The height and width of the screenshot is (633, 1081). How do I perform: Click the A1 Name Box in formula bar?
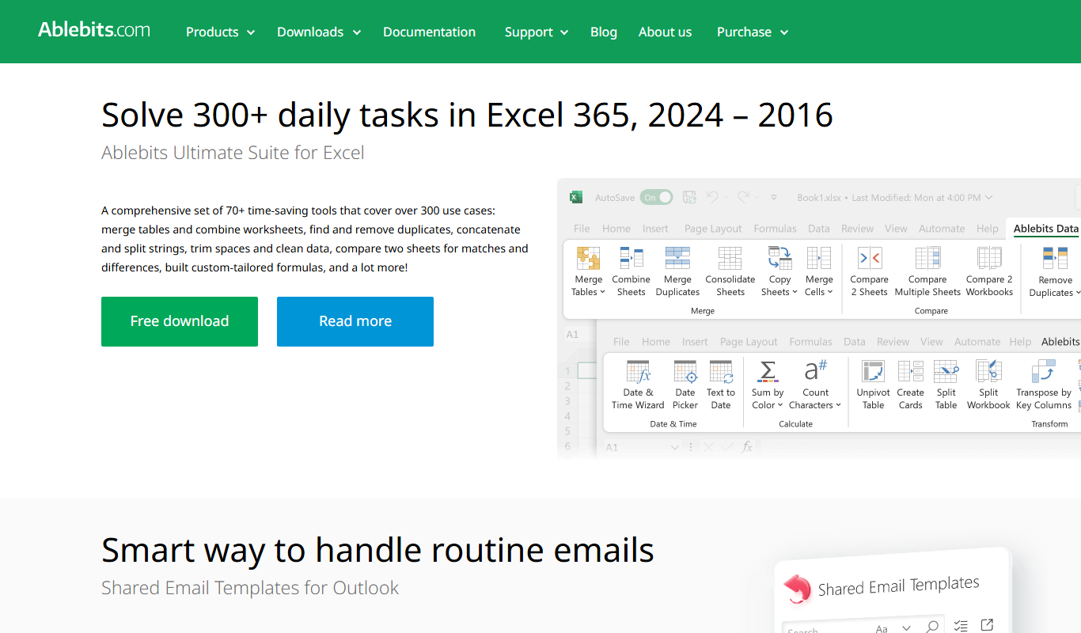[642, 447]
